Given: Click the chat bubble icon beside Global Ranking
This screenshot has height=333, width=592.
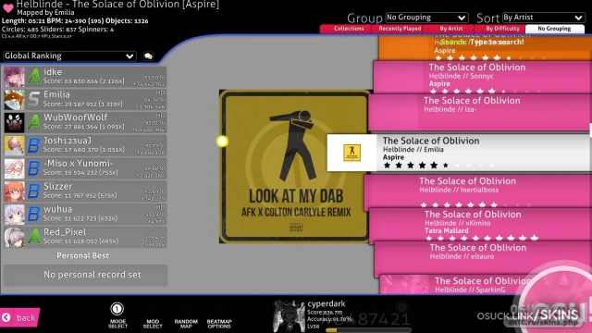Looking at the screenshot, I should tap(148, 56).
